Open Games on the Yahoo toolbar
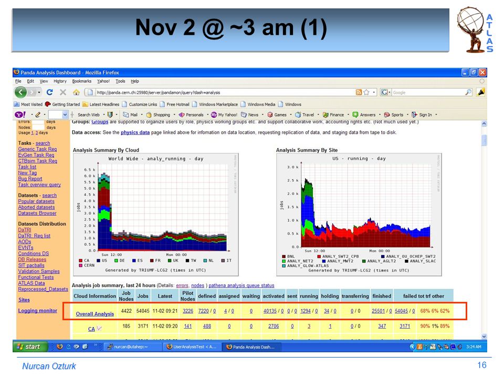Screen dimensions: 504x378 click(277, 115)
